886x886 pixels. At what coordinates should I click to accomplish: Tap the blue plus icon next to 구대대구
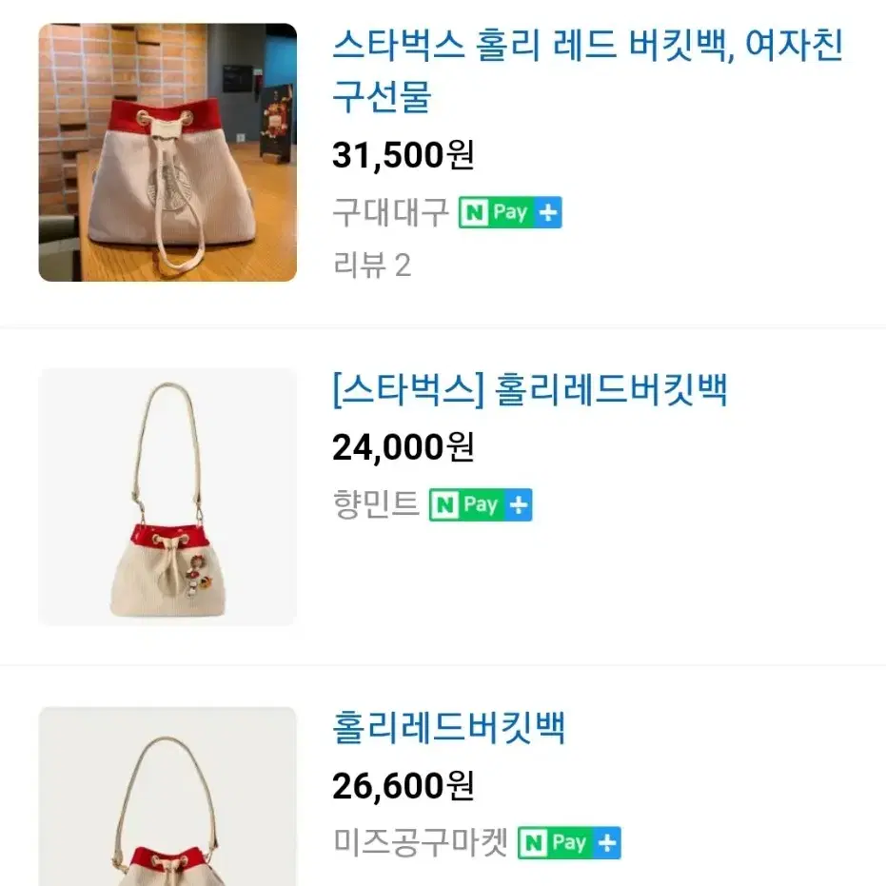(547, 212)
